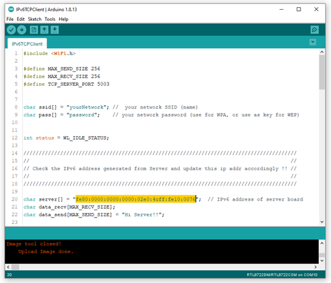Click editor scrollbar up arrow

[322, 52]
